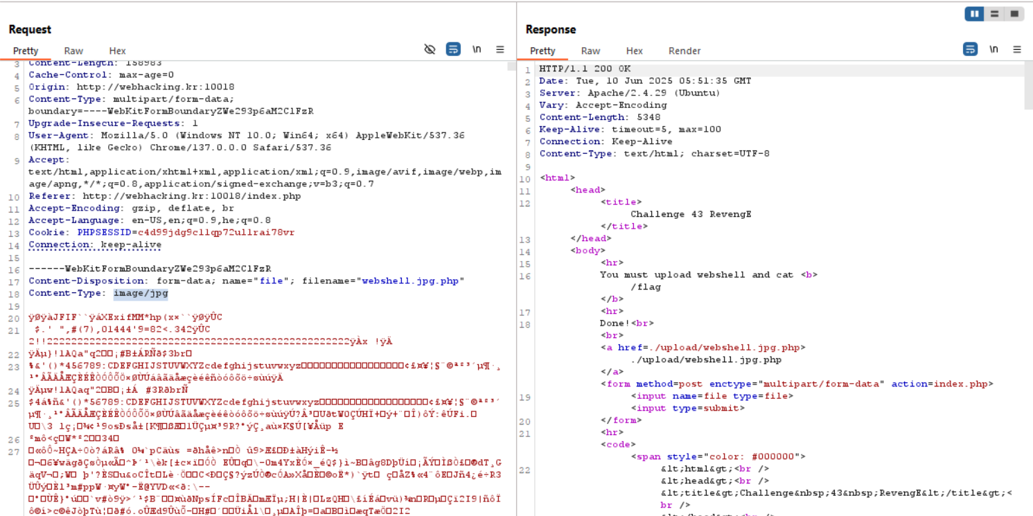Click Server: Apache/2.4.29 (Ubuntu) line
The height and width of the screenshot is (516, 1033).
click(x=630, y=94)
